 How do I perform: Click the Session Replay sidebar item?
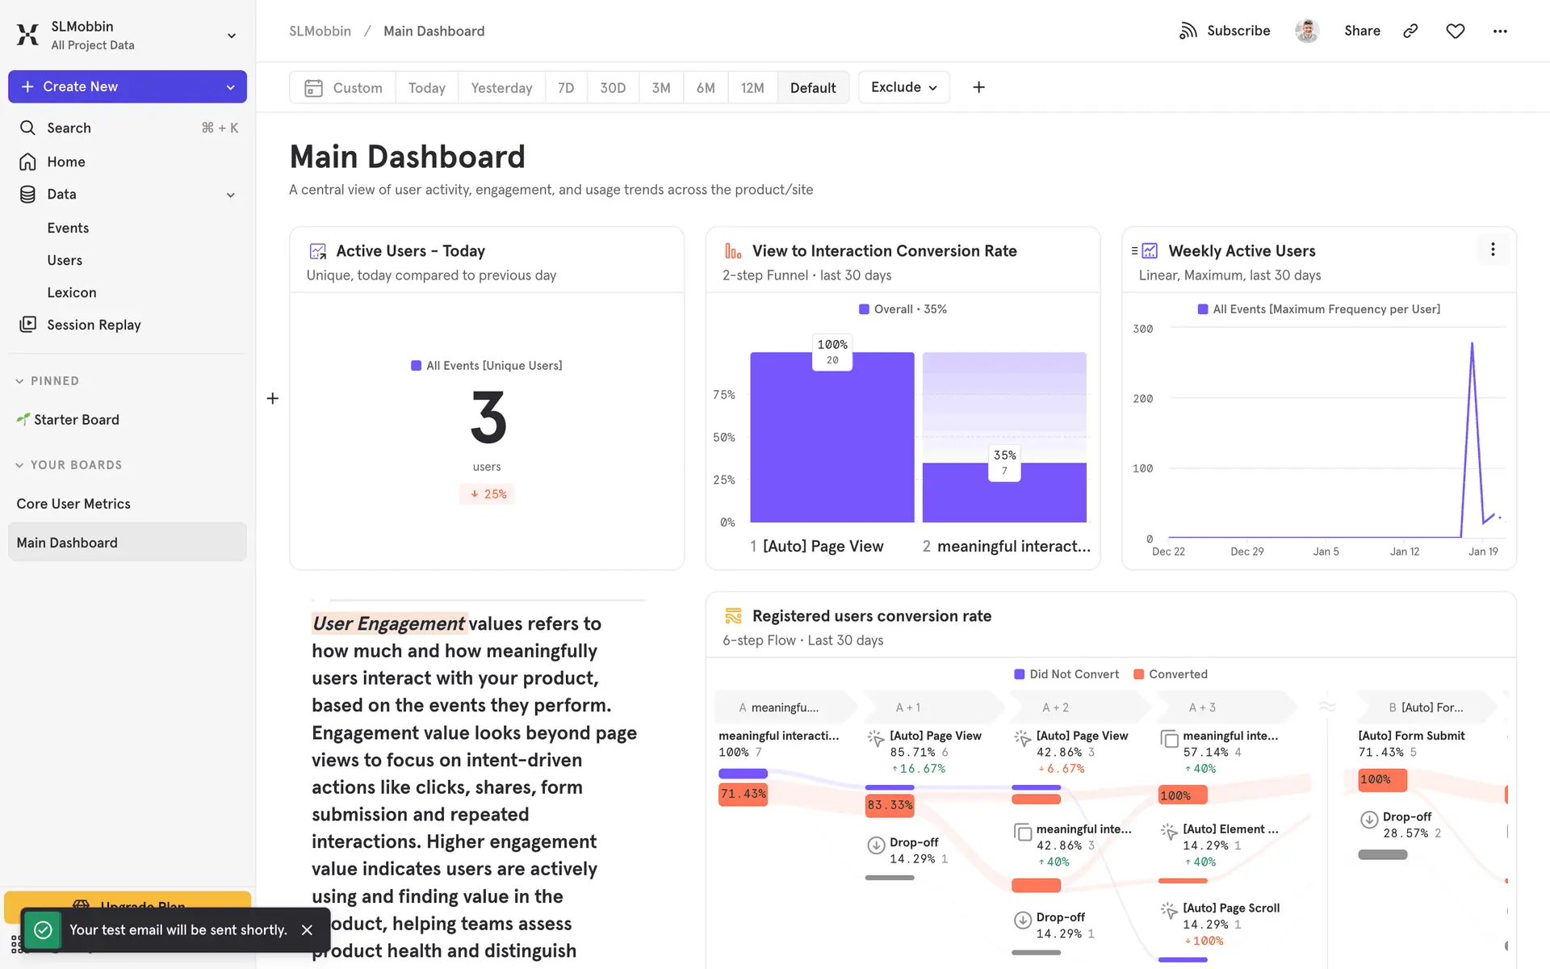[x=94, y=325]
